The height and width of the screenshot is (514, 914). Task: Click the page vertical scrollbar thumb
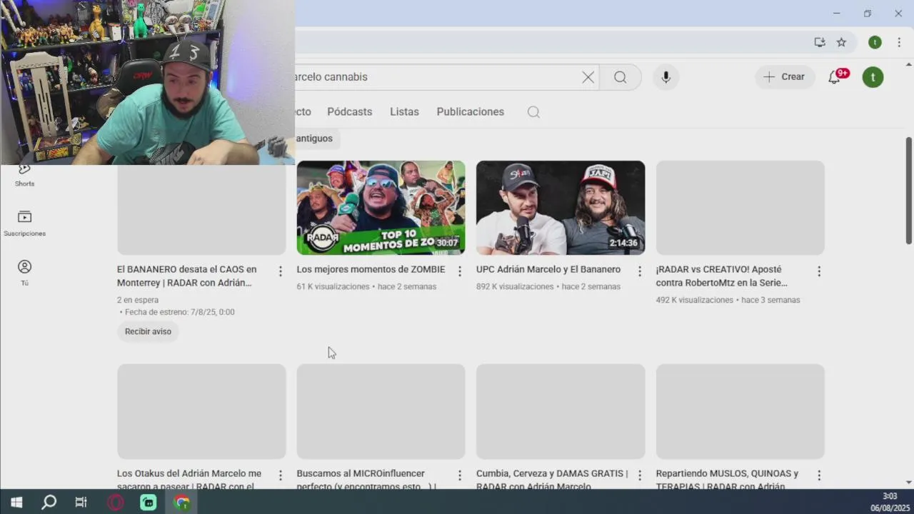908,191
